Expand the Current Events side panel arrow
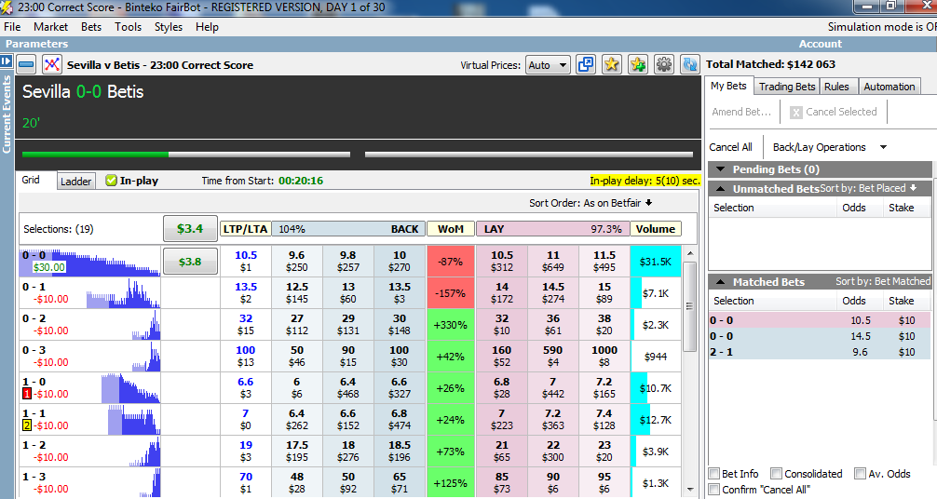Viewport: 937px width, 499px height. [x=6, y=61]
